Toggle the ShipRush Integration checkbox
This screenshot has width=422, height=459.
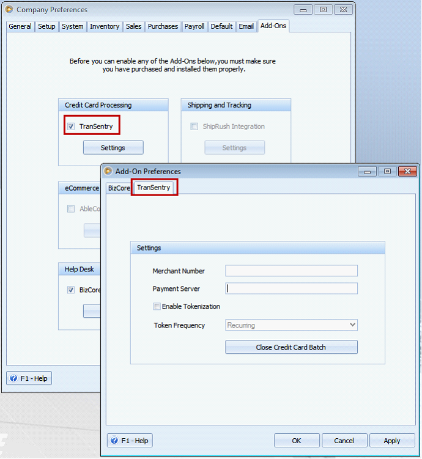[x=194, y=127]
